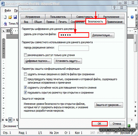Open the Исправления tab
The width and height of the screenshot is (138, 136).
point(33,17)
